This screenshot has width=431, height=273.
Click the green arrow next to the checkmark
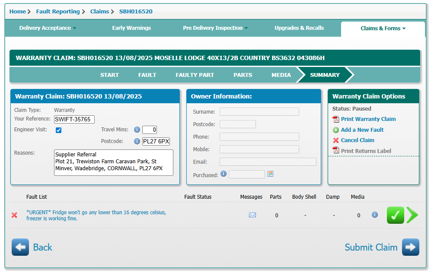point(412,215)
